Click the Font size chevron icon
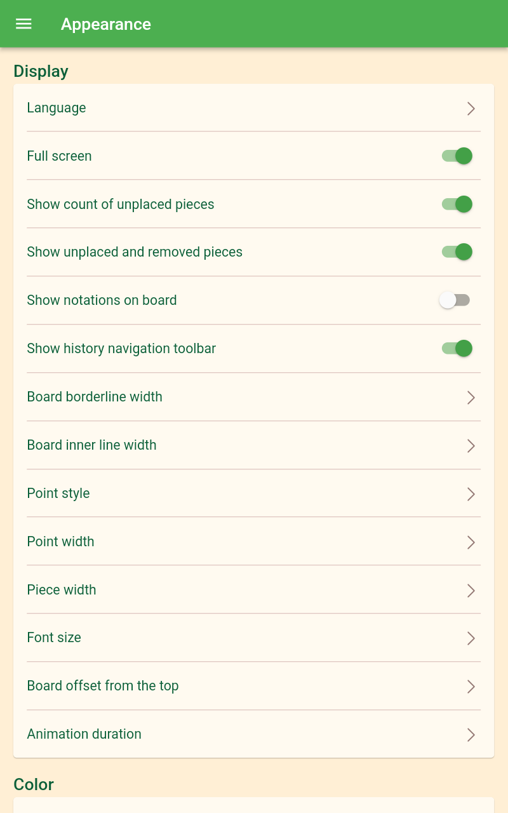Screen dimensions: 508x813 click(x=471, y=638)
